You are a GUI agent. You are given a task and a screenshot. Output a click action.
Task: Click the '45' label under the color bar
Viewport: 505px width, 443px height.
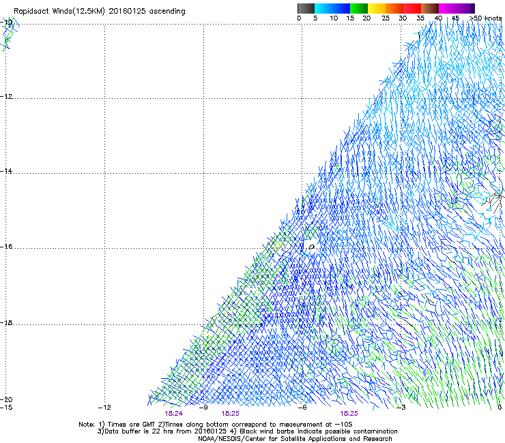(455, 18)
